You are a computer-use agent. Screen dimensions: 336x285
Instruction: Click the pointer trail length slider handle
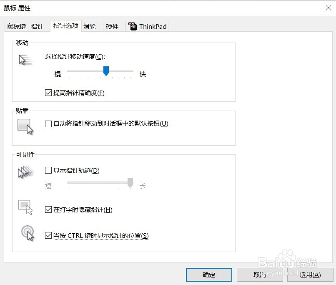[130, 183]
